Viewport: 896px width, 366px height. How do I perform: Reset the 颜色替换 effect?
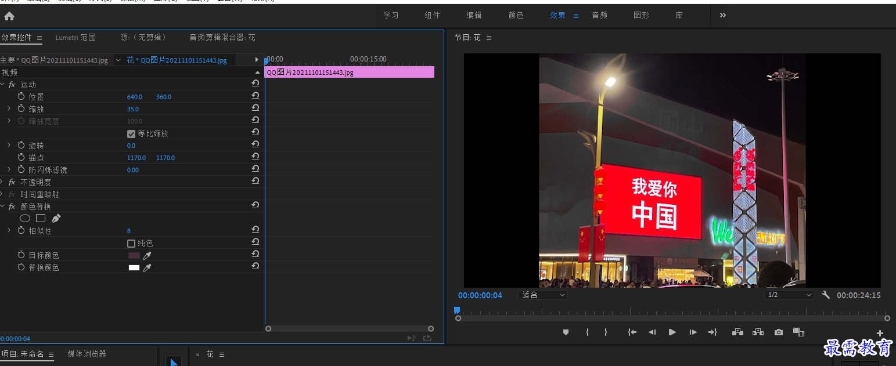[x=255, y=205]
